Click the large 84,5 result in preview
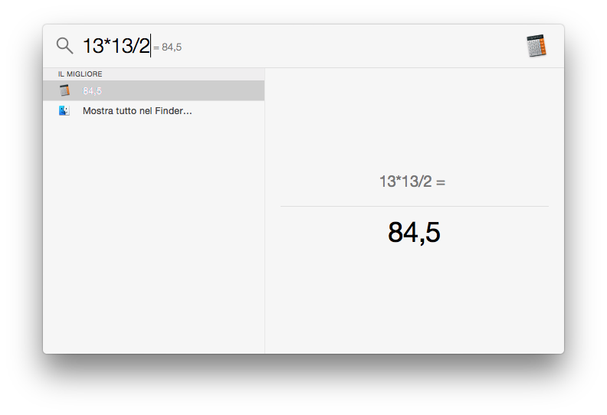Viewport: 607px width, 415px height. (x=414, y=232)
